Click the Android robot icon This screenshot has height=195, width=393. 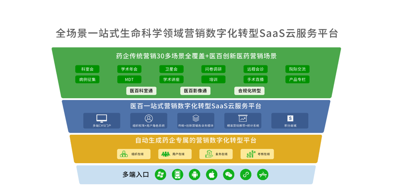(195, 174)
